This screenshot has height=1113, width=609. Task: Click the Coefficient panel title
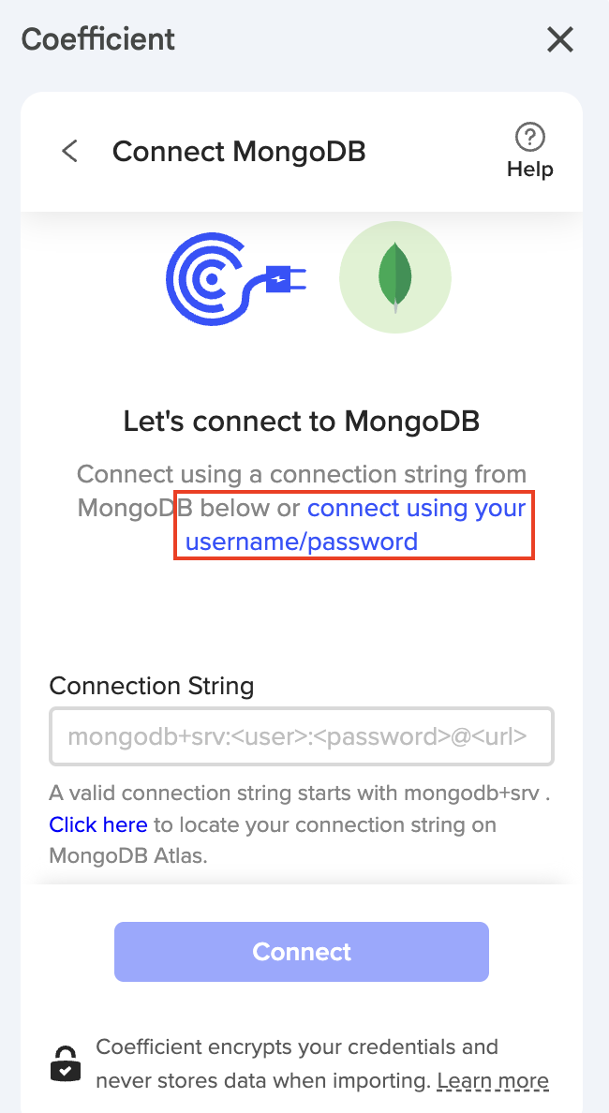tap(98, 39)
